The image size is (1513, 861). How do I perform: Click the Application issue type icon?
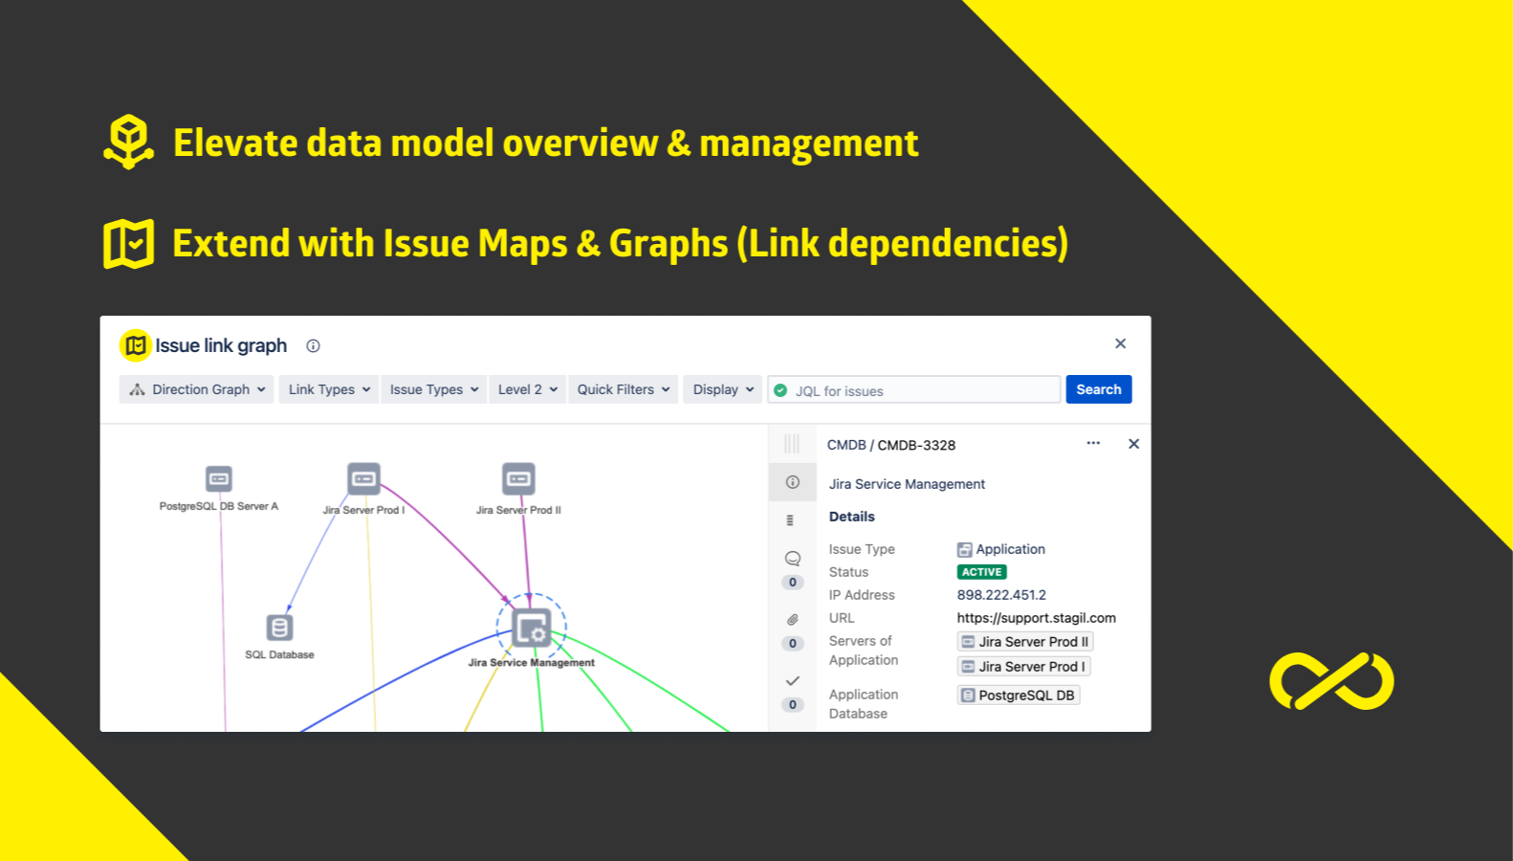click(965, 550)
